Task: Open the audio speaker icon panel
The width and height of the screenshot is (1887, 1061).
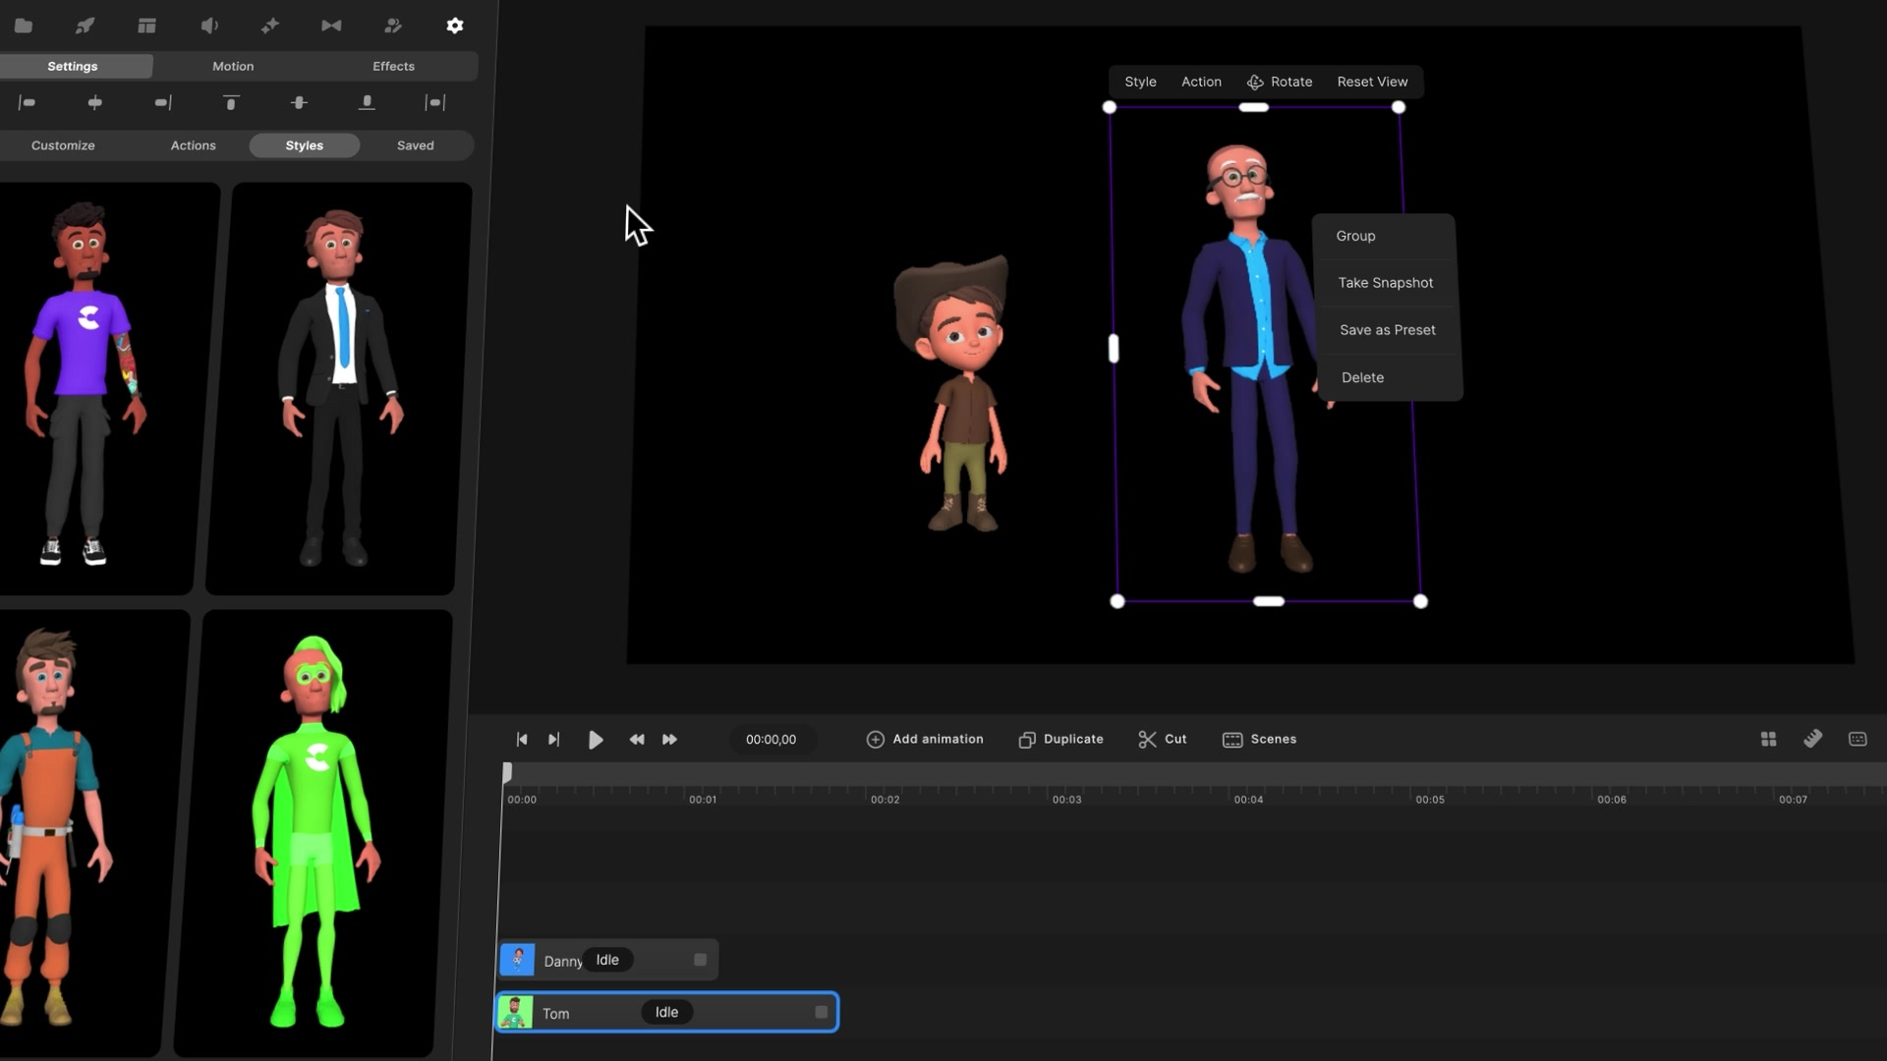Action: [209, 26]
